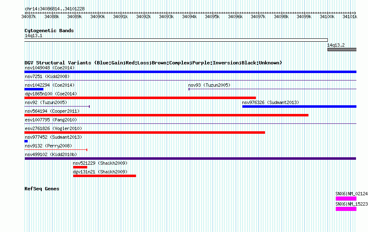This screenshot has width=368, height=232.
Task: Click the nsv1042294 (Coe2014) label
Action: point(50,85)
